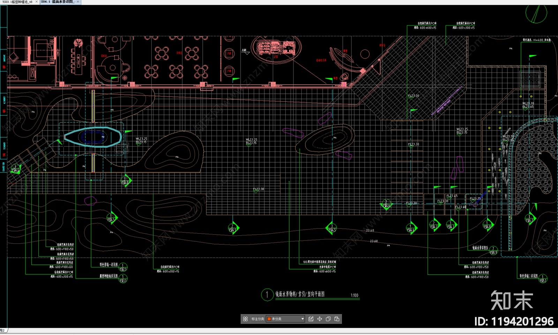Click the 1:100 scale text
The width and height of the screenshot is (558, 335).
point(354,295)
